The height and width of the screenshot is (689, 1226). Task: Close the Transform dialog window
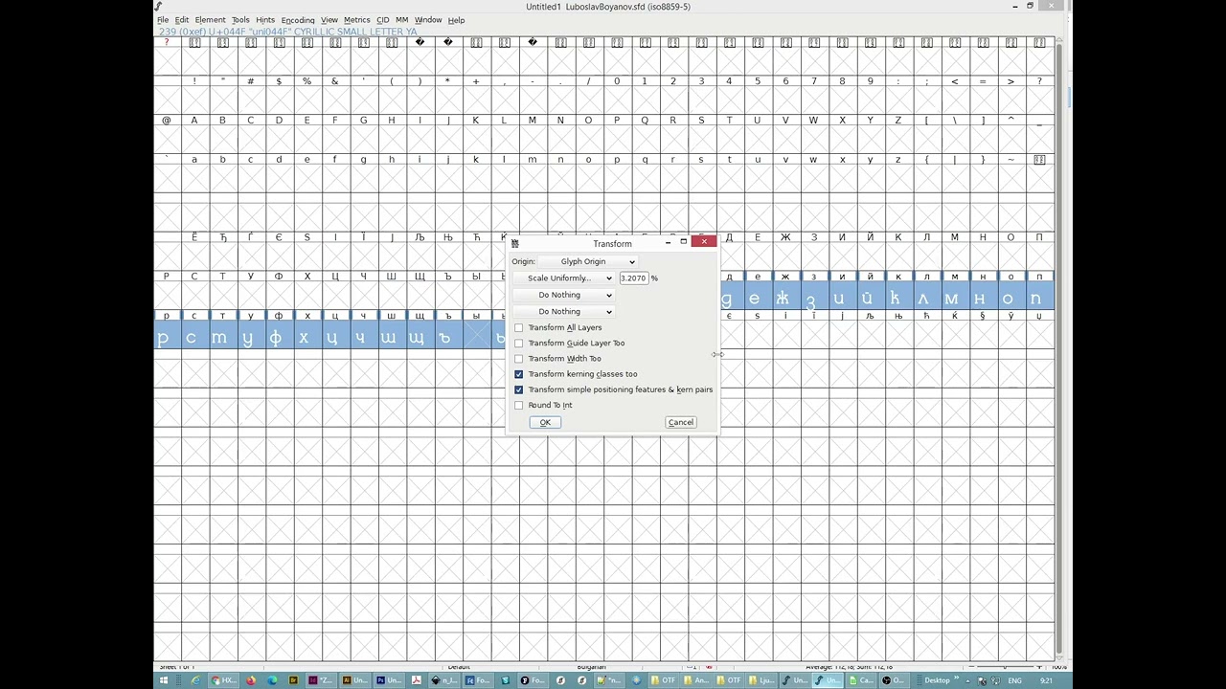(704, 241)
